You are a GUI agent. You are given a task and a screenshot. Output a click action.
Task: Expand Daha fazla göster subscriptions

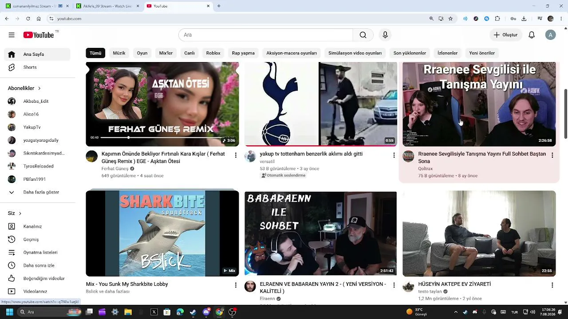point(37,192)
